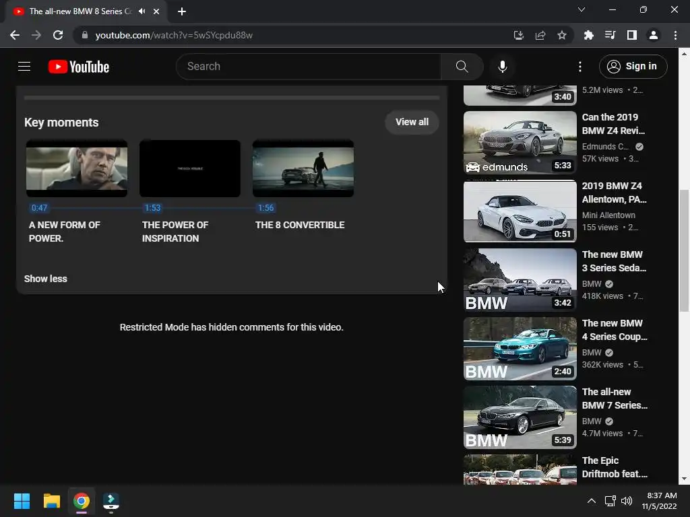The image size is (690, 517).
Task: Start voice search with microphone icon
Action: pos(503,67)
